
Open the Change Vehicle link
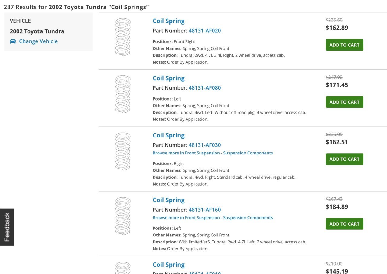click(x=38, y=41)
